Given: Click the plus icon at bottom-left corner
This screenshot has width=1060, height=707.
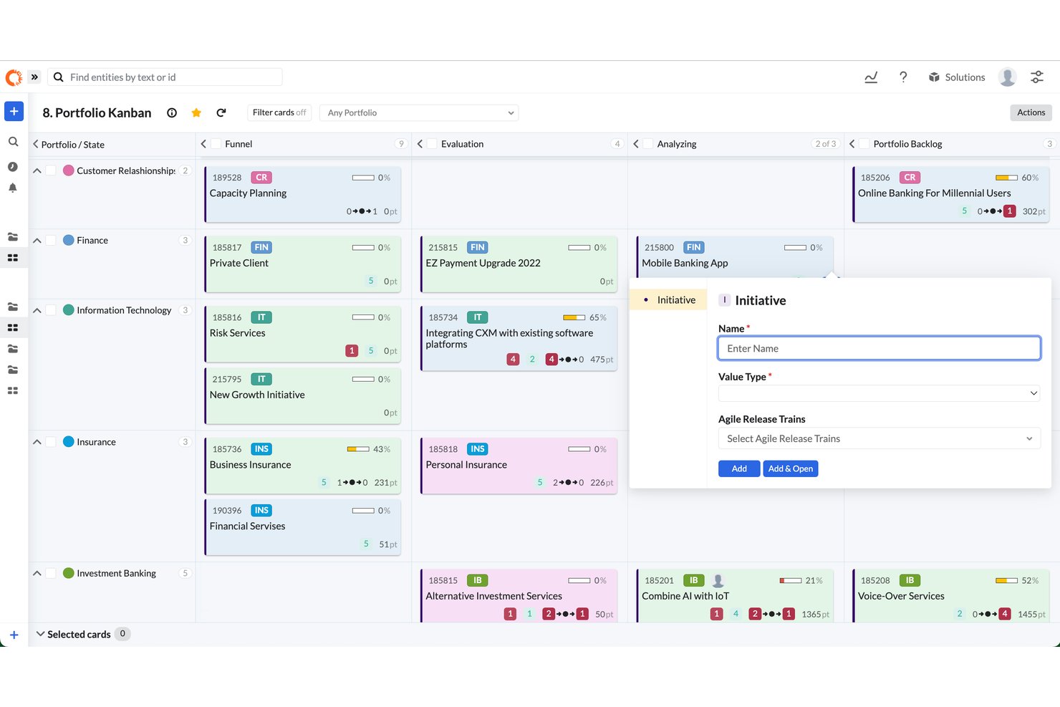Looking at the screenshot, I should pyautogui.click(x=14, y=635).
